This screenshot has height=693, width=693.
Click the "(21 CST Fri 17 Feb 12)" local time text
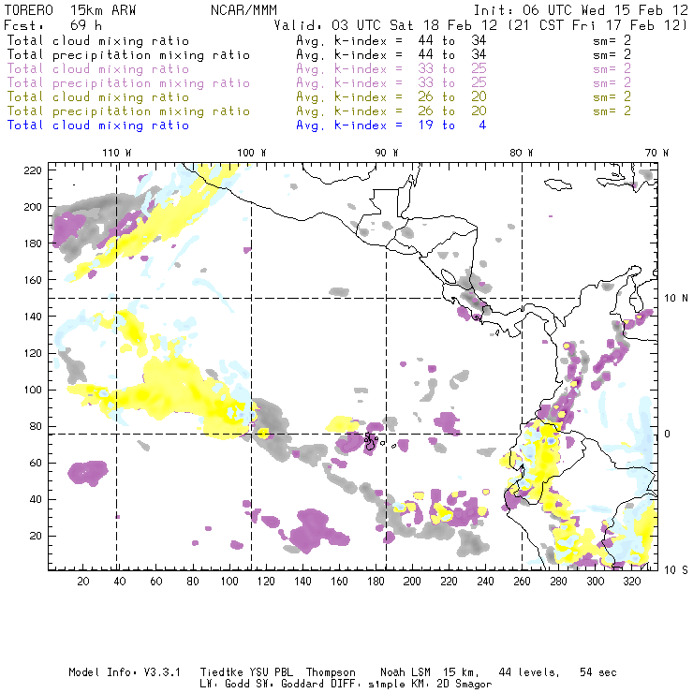(598, 25)
